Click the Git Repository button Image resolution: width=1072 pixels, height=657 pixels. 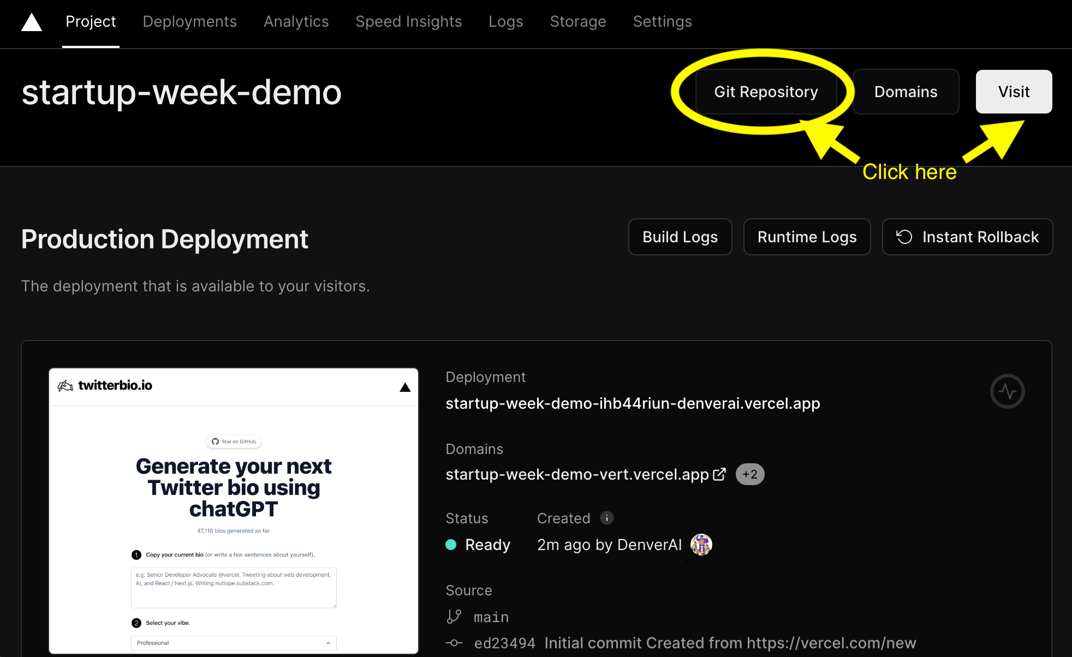tap(765, 92)
